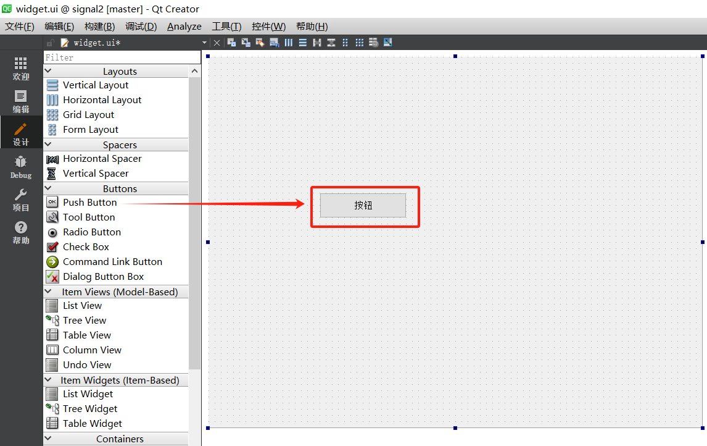707x446 pixels.
Task: Click the widget box Filter field
Action: click(x=122, y=57)
